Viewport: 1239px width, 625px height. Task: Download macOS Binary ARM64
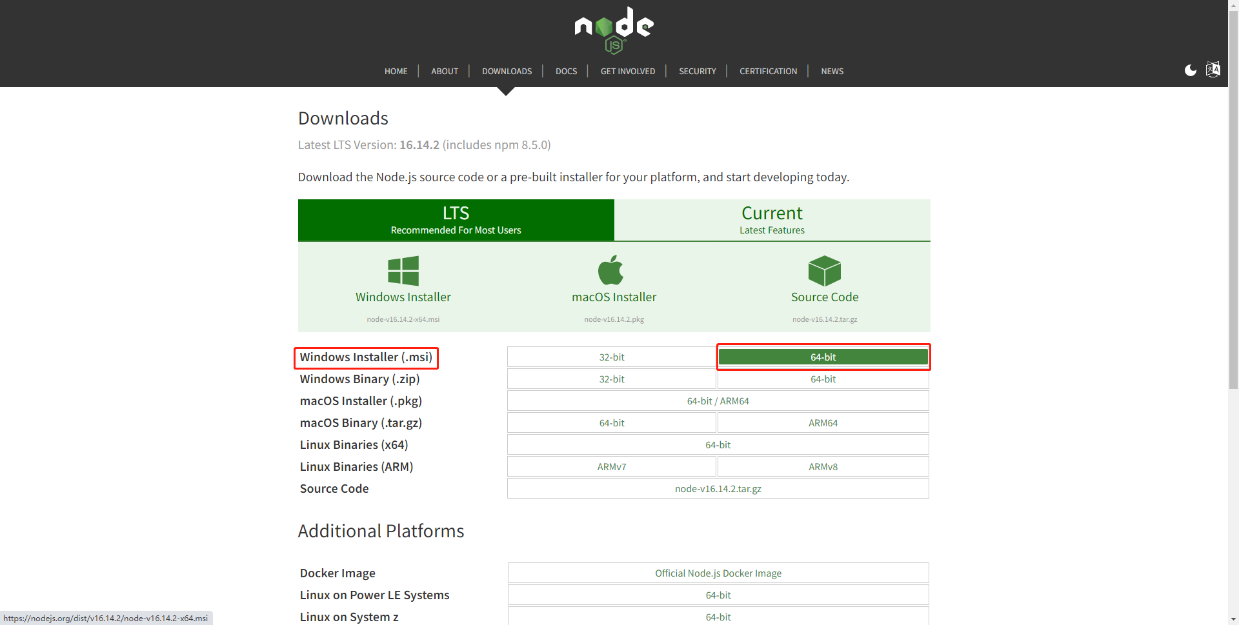823,423
